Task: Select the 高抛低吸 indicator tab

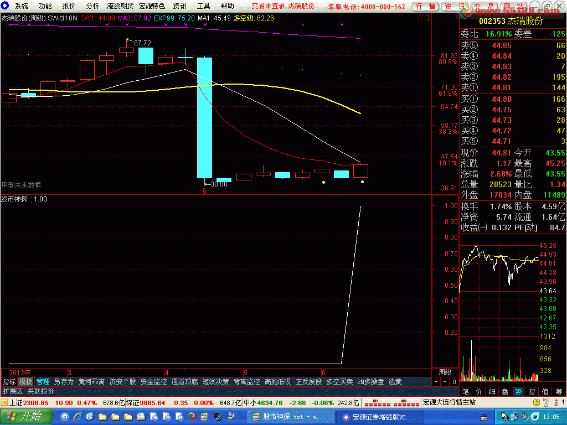Action: click(x=277, y=382)
